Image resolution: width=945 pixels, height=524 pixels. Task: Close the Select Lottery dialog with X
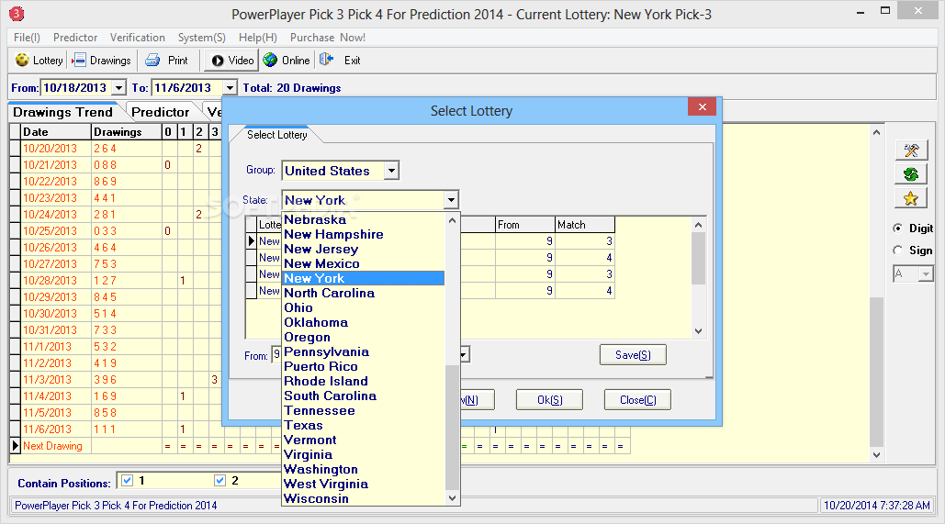click(x=703, y=106)
